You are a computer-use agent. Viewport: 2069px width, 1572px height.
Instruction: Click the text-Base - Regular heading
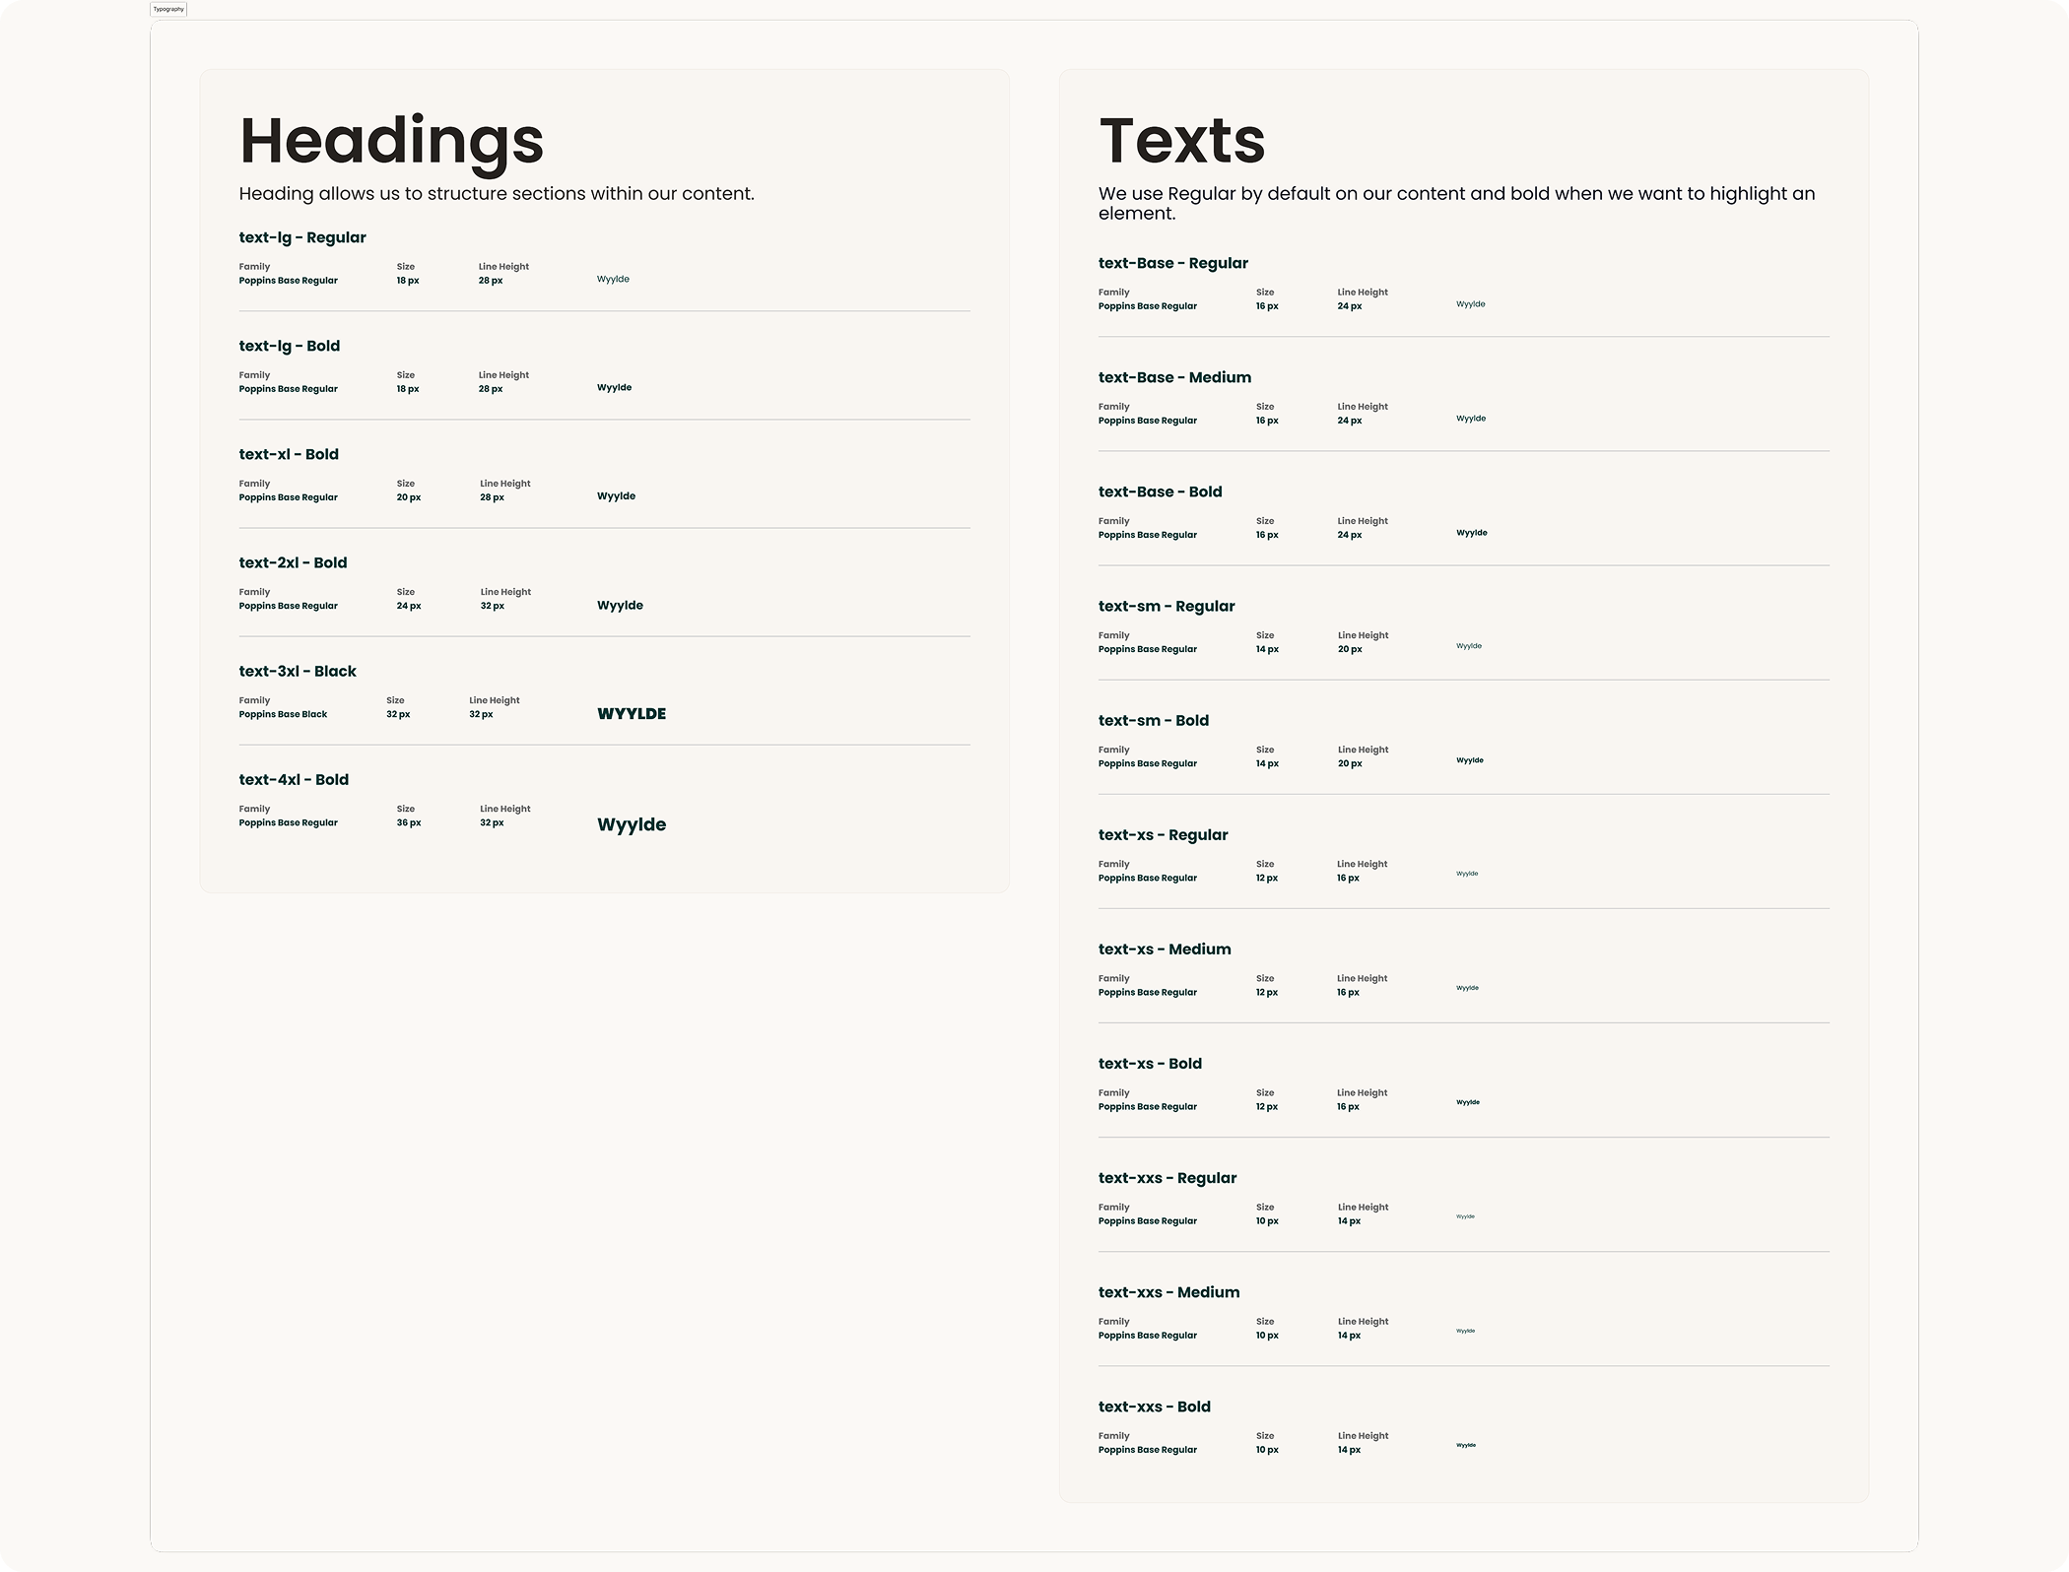coord(1173,263)
